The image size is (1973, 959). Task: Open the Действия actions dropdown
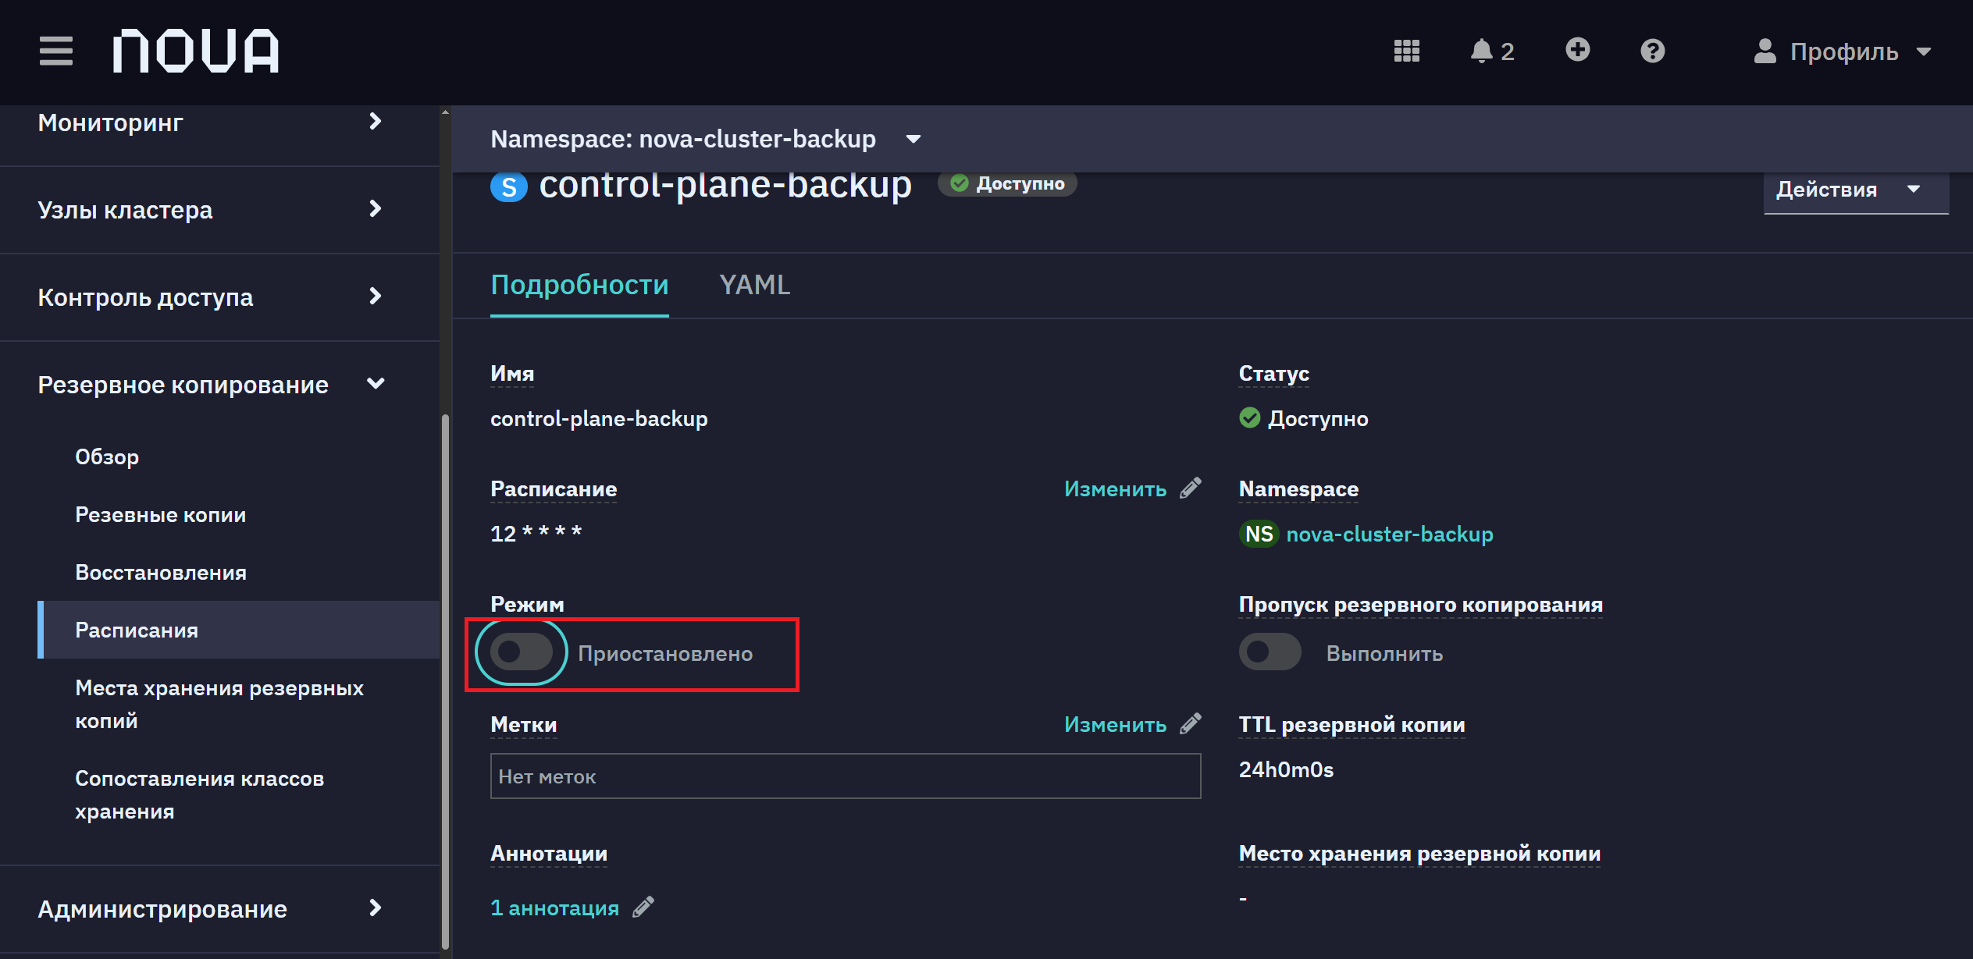click(x=1856, y=190)
